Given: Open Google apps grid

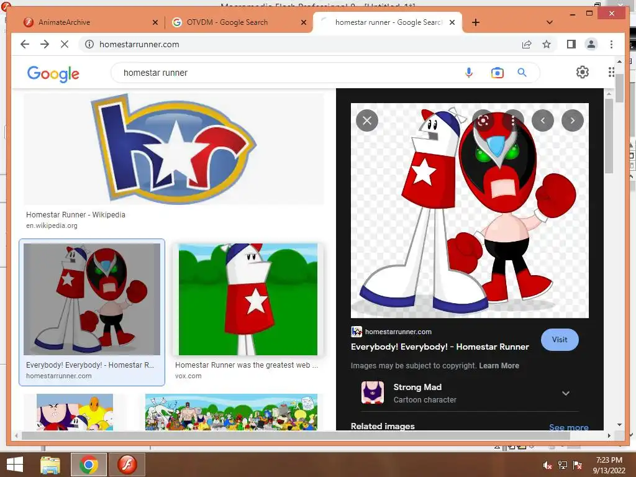Looking at the screenshot, I should 611,72.
